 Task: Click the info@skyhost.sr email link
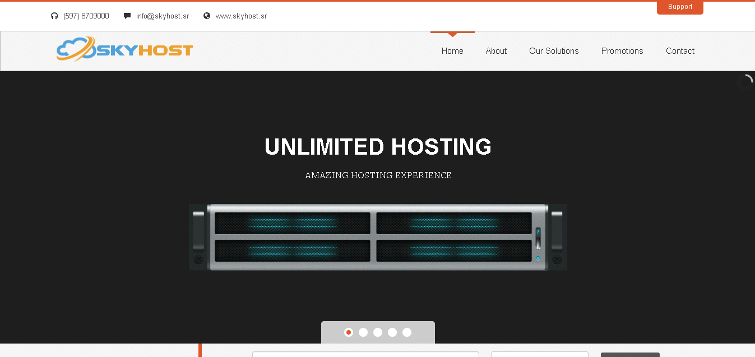(163, 16)
